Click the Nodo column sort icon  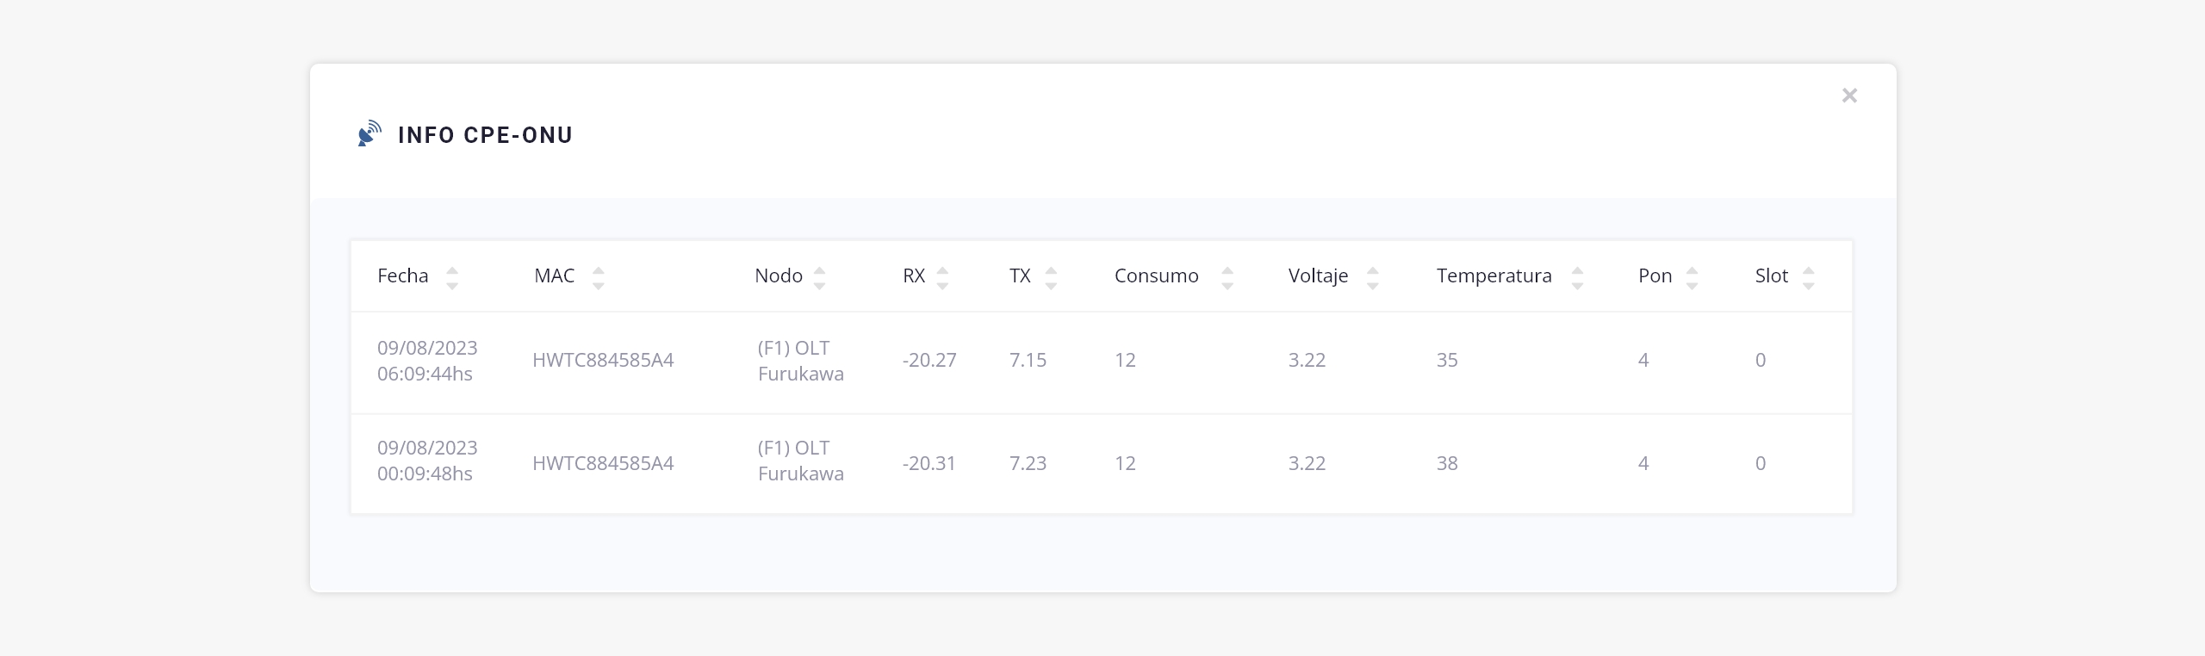point(819,277)
